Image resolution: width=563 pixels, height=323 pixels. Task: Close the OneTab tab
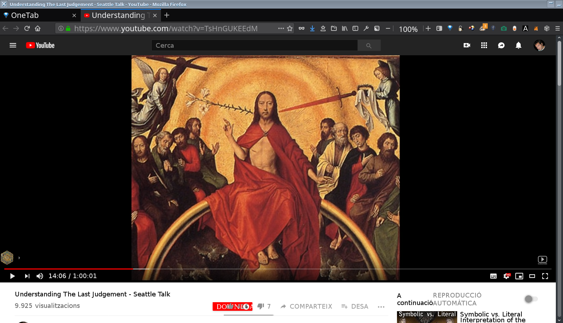74,15
